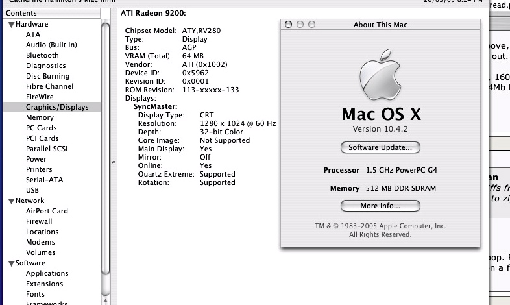
Task: Click the Core Image Not Supported value
Action: (225, 140)
